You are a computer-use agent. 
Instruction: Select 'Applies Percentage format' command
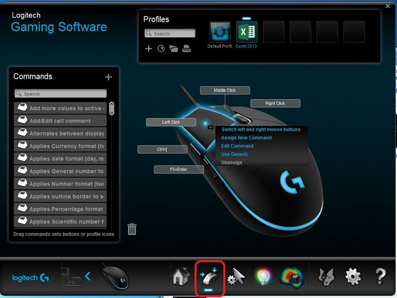point(60,209)
